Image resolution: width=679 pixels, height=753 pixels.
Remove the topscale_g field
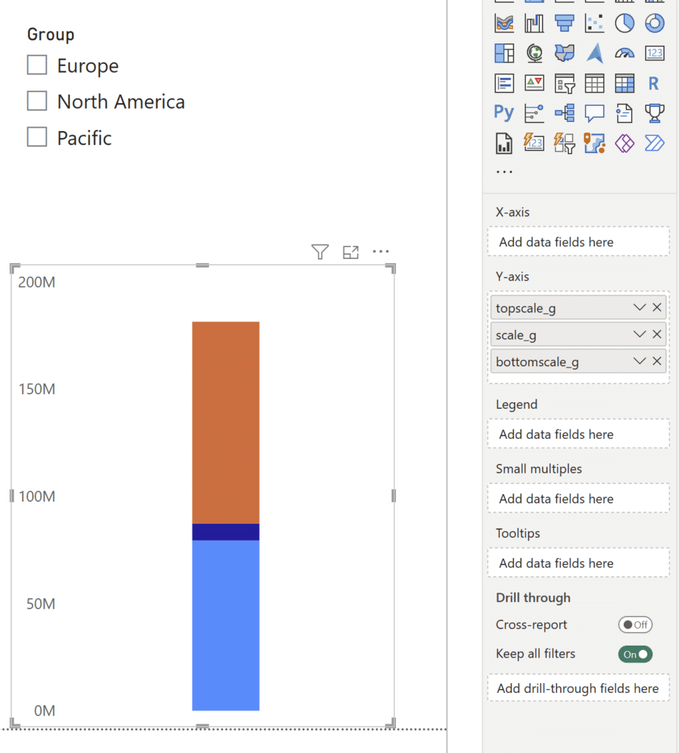click(657, 307)
